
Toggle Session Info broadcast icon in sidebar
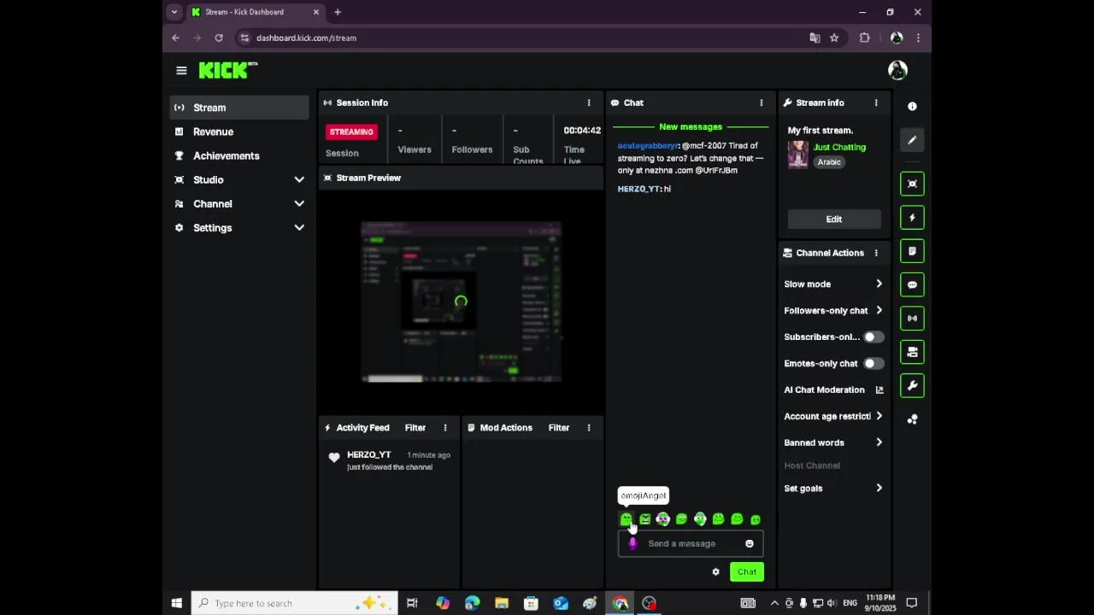[x=912, y=319]
